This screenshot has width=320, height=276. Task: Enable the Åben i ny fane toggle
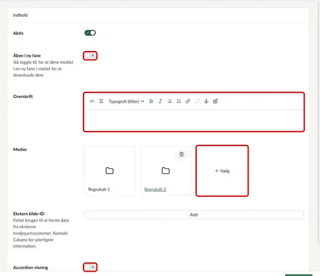click(x=90, y=56)
